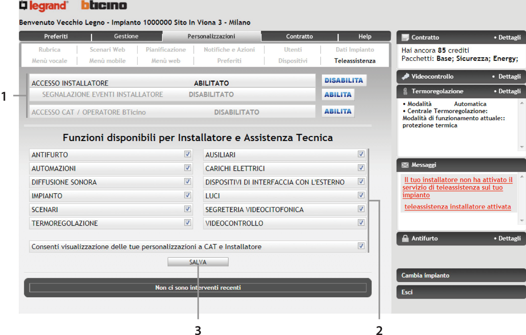
Task: Toggle the LUCI function checkbox
Action: pyautogui.click(x=361, y=195)
